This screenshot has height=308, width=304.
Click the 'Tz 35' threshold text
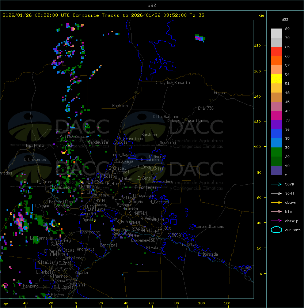tap(197, 15)
